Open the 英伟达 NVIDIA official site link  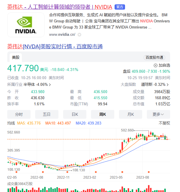pos(60,7)
